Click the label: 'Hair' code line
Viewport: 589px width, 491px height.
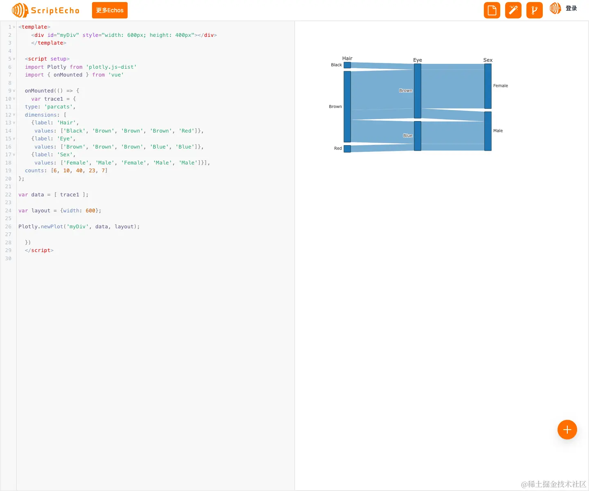[55, 123]
